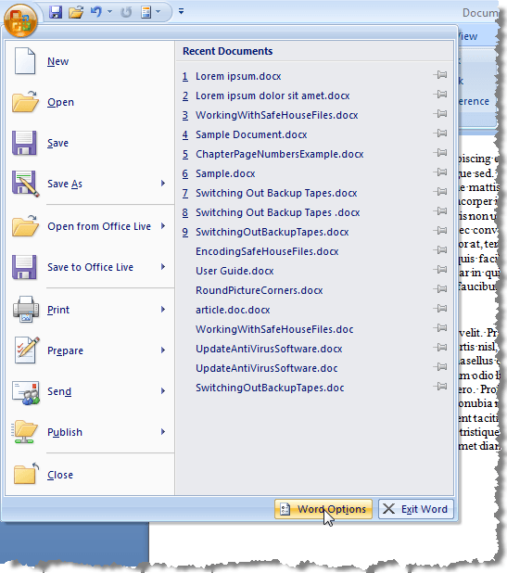Click the Redo icon in Quick Access Toolbar
The height and width of the screenshot is (573, 507).
(126, 12)
